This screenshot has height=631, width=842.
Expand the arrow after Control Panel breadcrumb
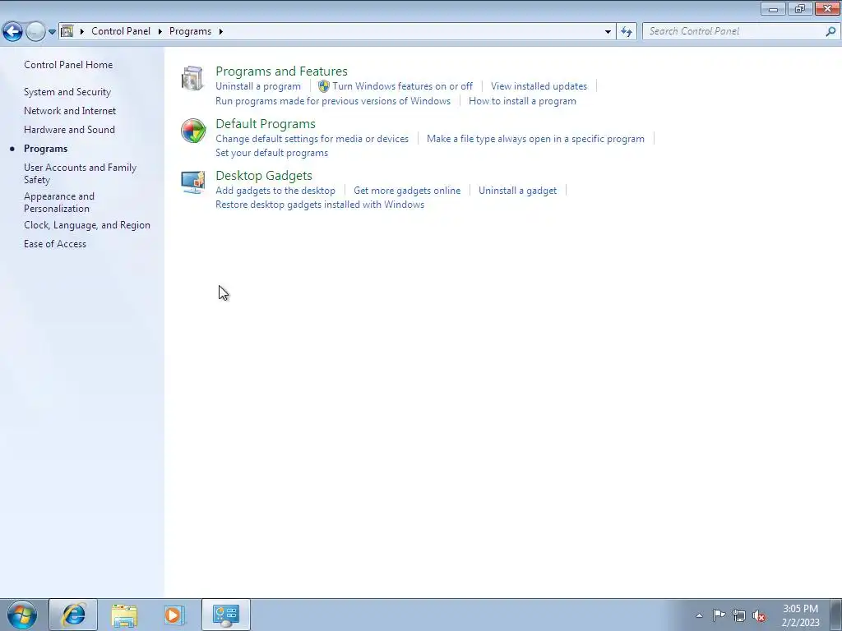point(160,31)
